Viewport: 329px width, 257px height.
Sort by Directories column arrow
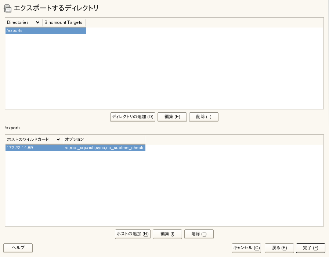point(37,22)
